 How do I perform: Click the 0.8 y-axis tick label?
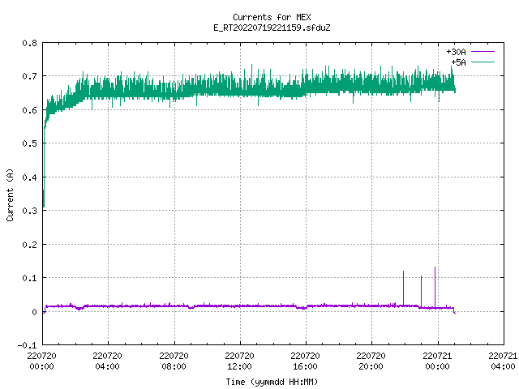(29, 43)
